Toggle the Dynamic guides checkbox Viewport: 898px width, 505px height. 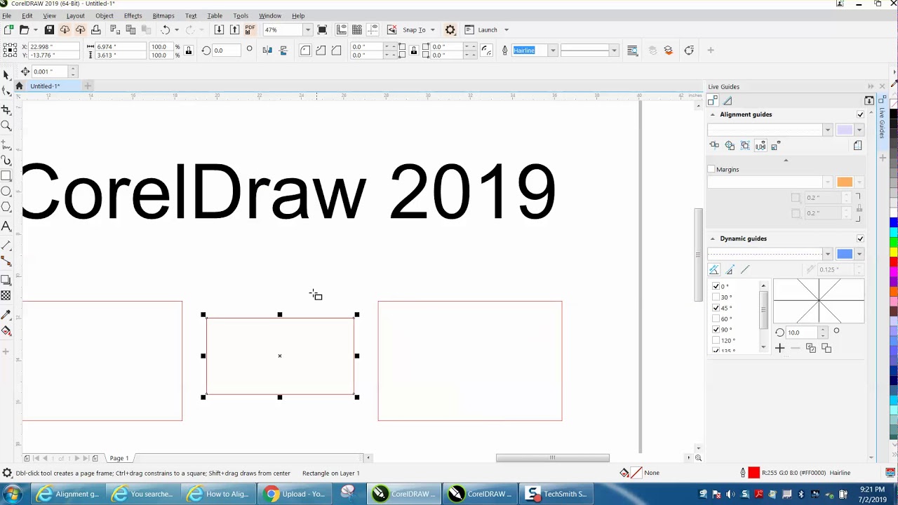point(860,238)
